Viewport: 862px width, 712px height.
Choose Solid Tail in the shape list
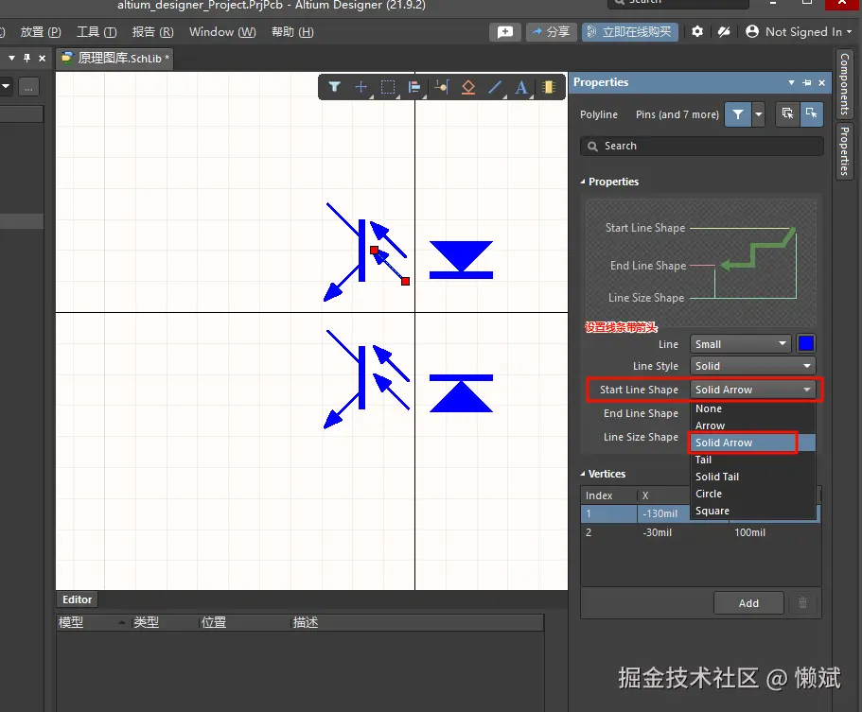(x=752, y=477)
